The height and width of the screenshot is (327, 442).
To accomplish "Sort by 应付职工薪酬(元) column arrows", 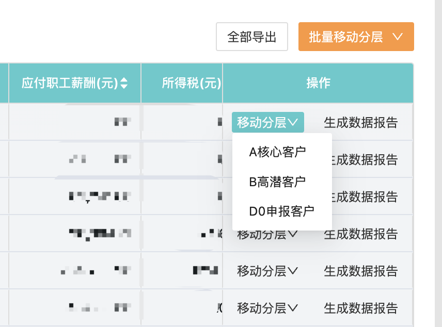I will pyautogui.click(x=124, y=83).
